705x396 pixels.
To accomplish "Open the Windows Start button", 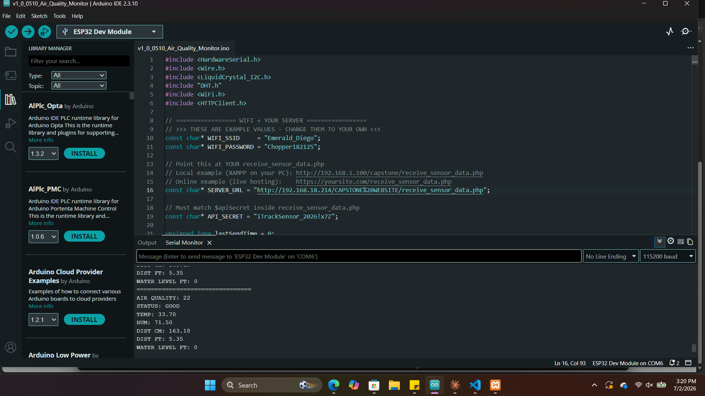I will pyautogui.click(x=210, y=385).
